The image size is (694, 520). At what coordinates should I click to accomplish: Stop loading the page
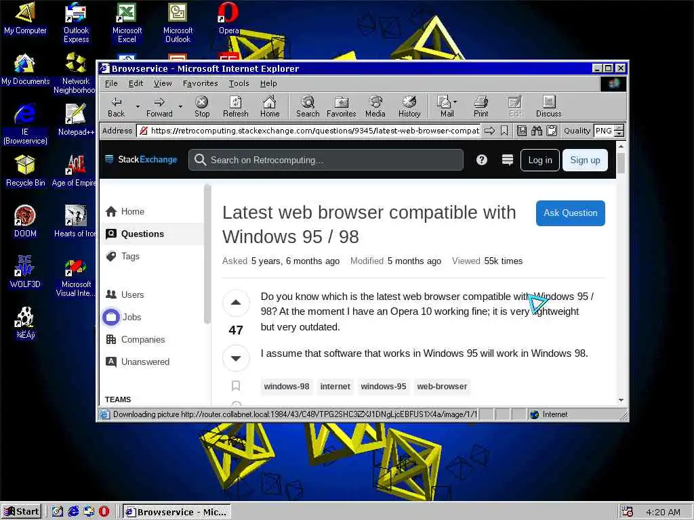coord(202,106)
